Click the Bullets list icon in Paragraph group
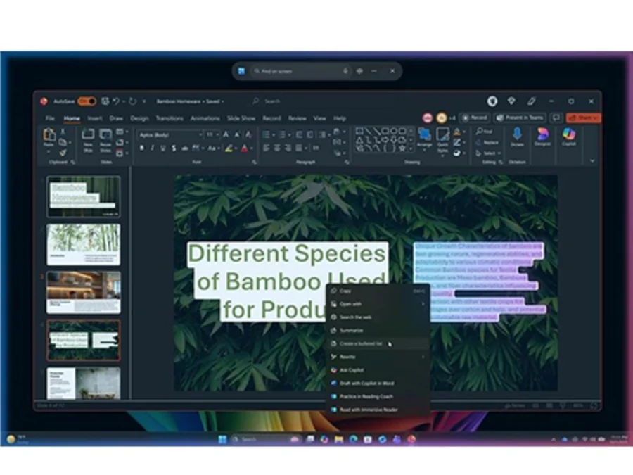 pos(267,134)
